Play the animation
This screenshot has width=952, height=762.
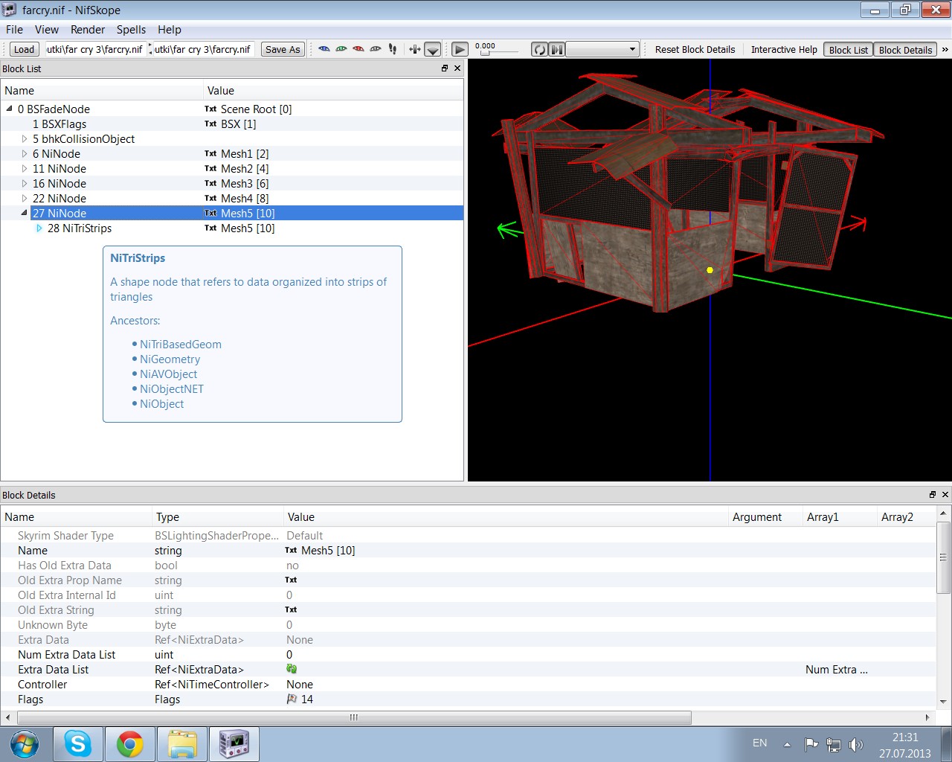coord(460,50)
